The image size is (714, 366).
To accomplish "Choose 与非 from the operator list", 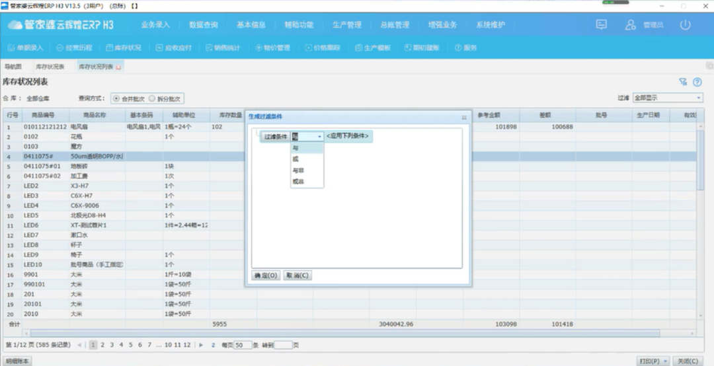I will tap(307, 170).
